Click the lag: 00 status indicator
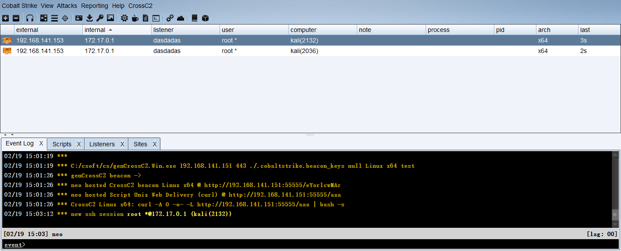 coord(602,234)
